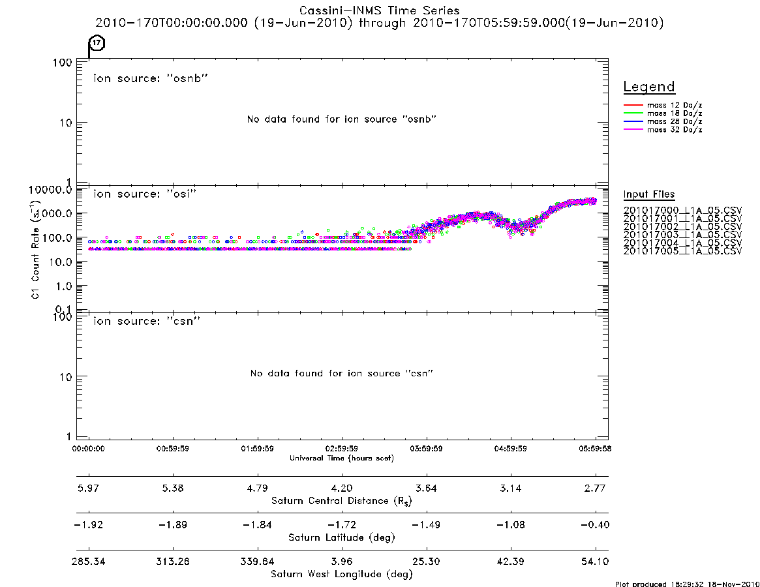This screenshot has height=587, width=760.
Task: Click the 02:59:59 time tick label
Action: 342,449
